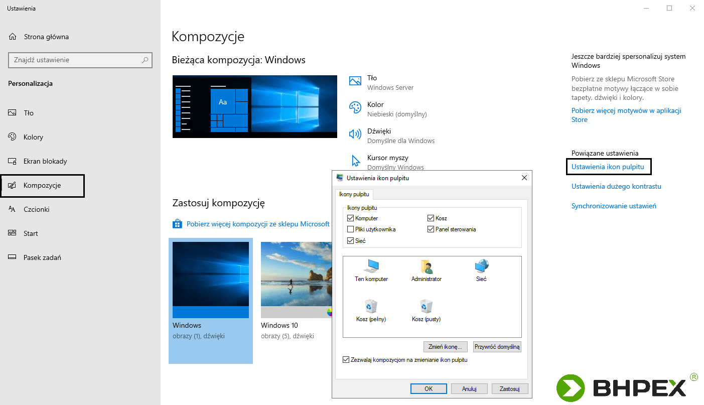Click the magnifier icon in search box
The width and height of the screenshot is (704, 405).
point(145,60)
